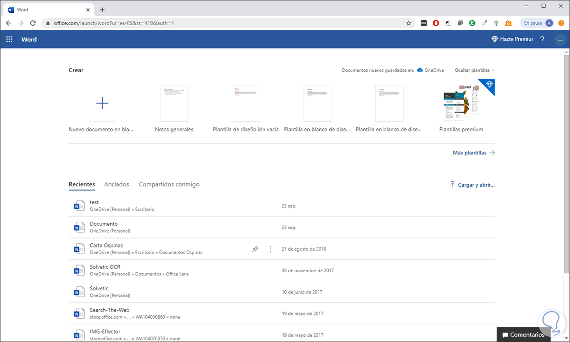Open the IMG-Effector document name
This screenshot has height=342, width=570.
tap(105, 332)
